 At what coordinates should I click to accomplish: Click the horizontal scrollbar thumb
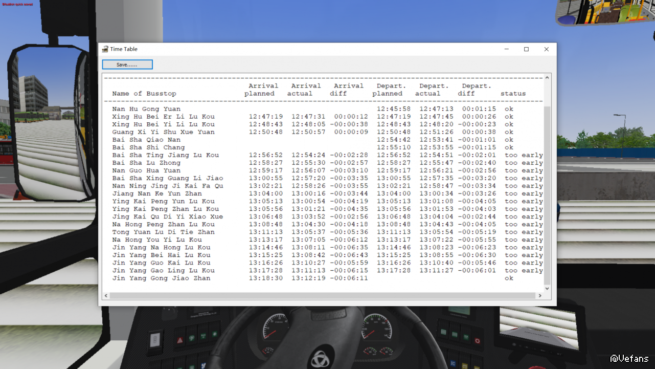click(x=322, y=296)
